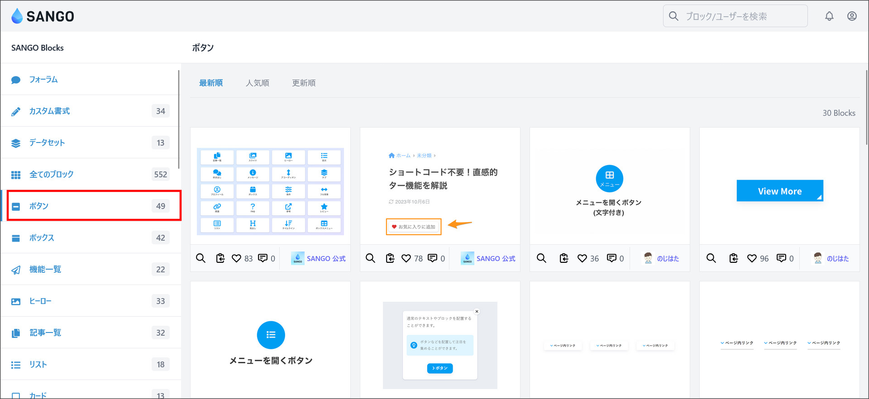Image resolution: width=869 pixels, height=399 pixels.
Task: Click the magnifier preview icon on first block card
Action: coord(201,258)
